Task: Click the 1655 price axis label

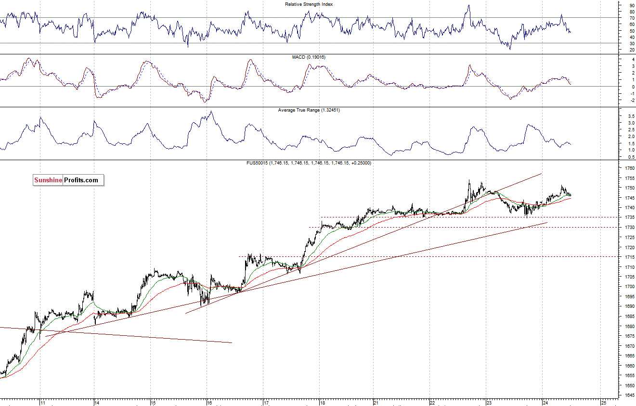Action: click(629, 376)
